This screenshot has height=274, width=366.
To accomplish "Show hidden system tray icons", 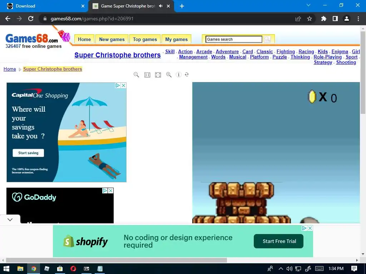I will click(281, 269).
